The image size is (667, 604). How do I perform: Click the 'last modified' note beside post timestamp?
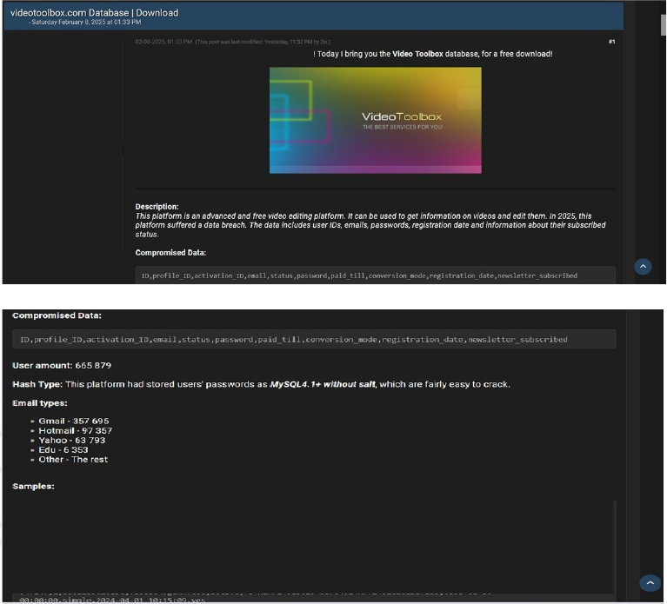tap(263, 42)
